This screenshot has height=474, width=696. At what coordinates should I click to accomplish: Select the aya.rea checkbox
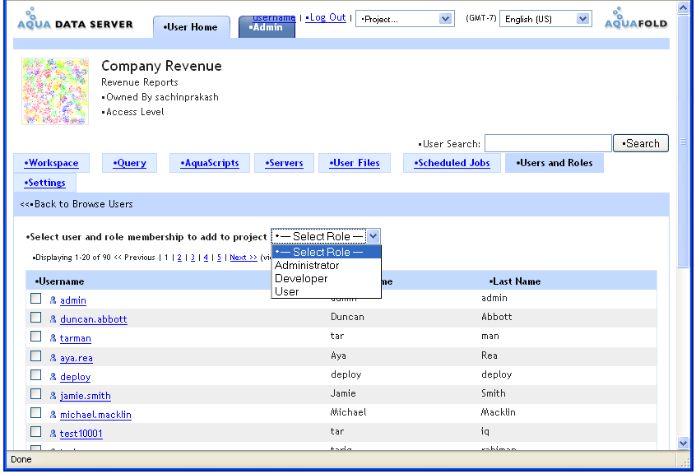[x=35, y=356]
